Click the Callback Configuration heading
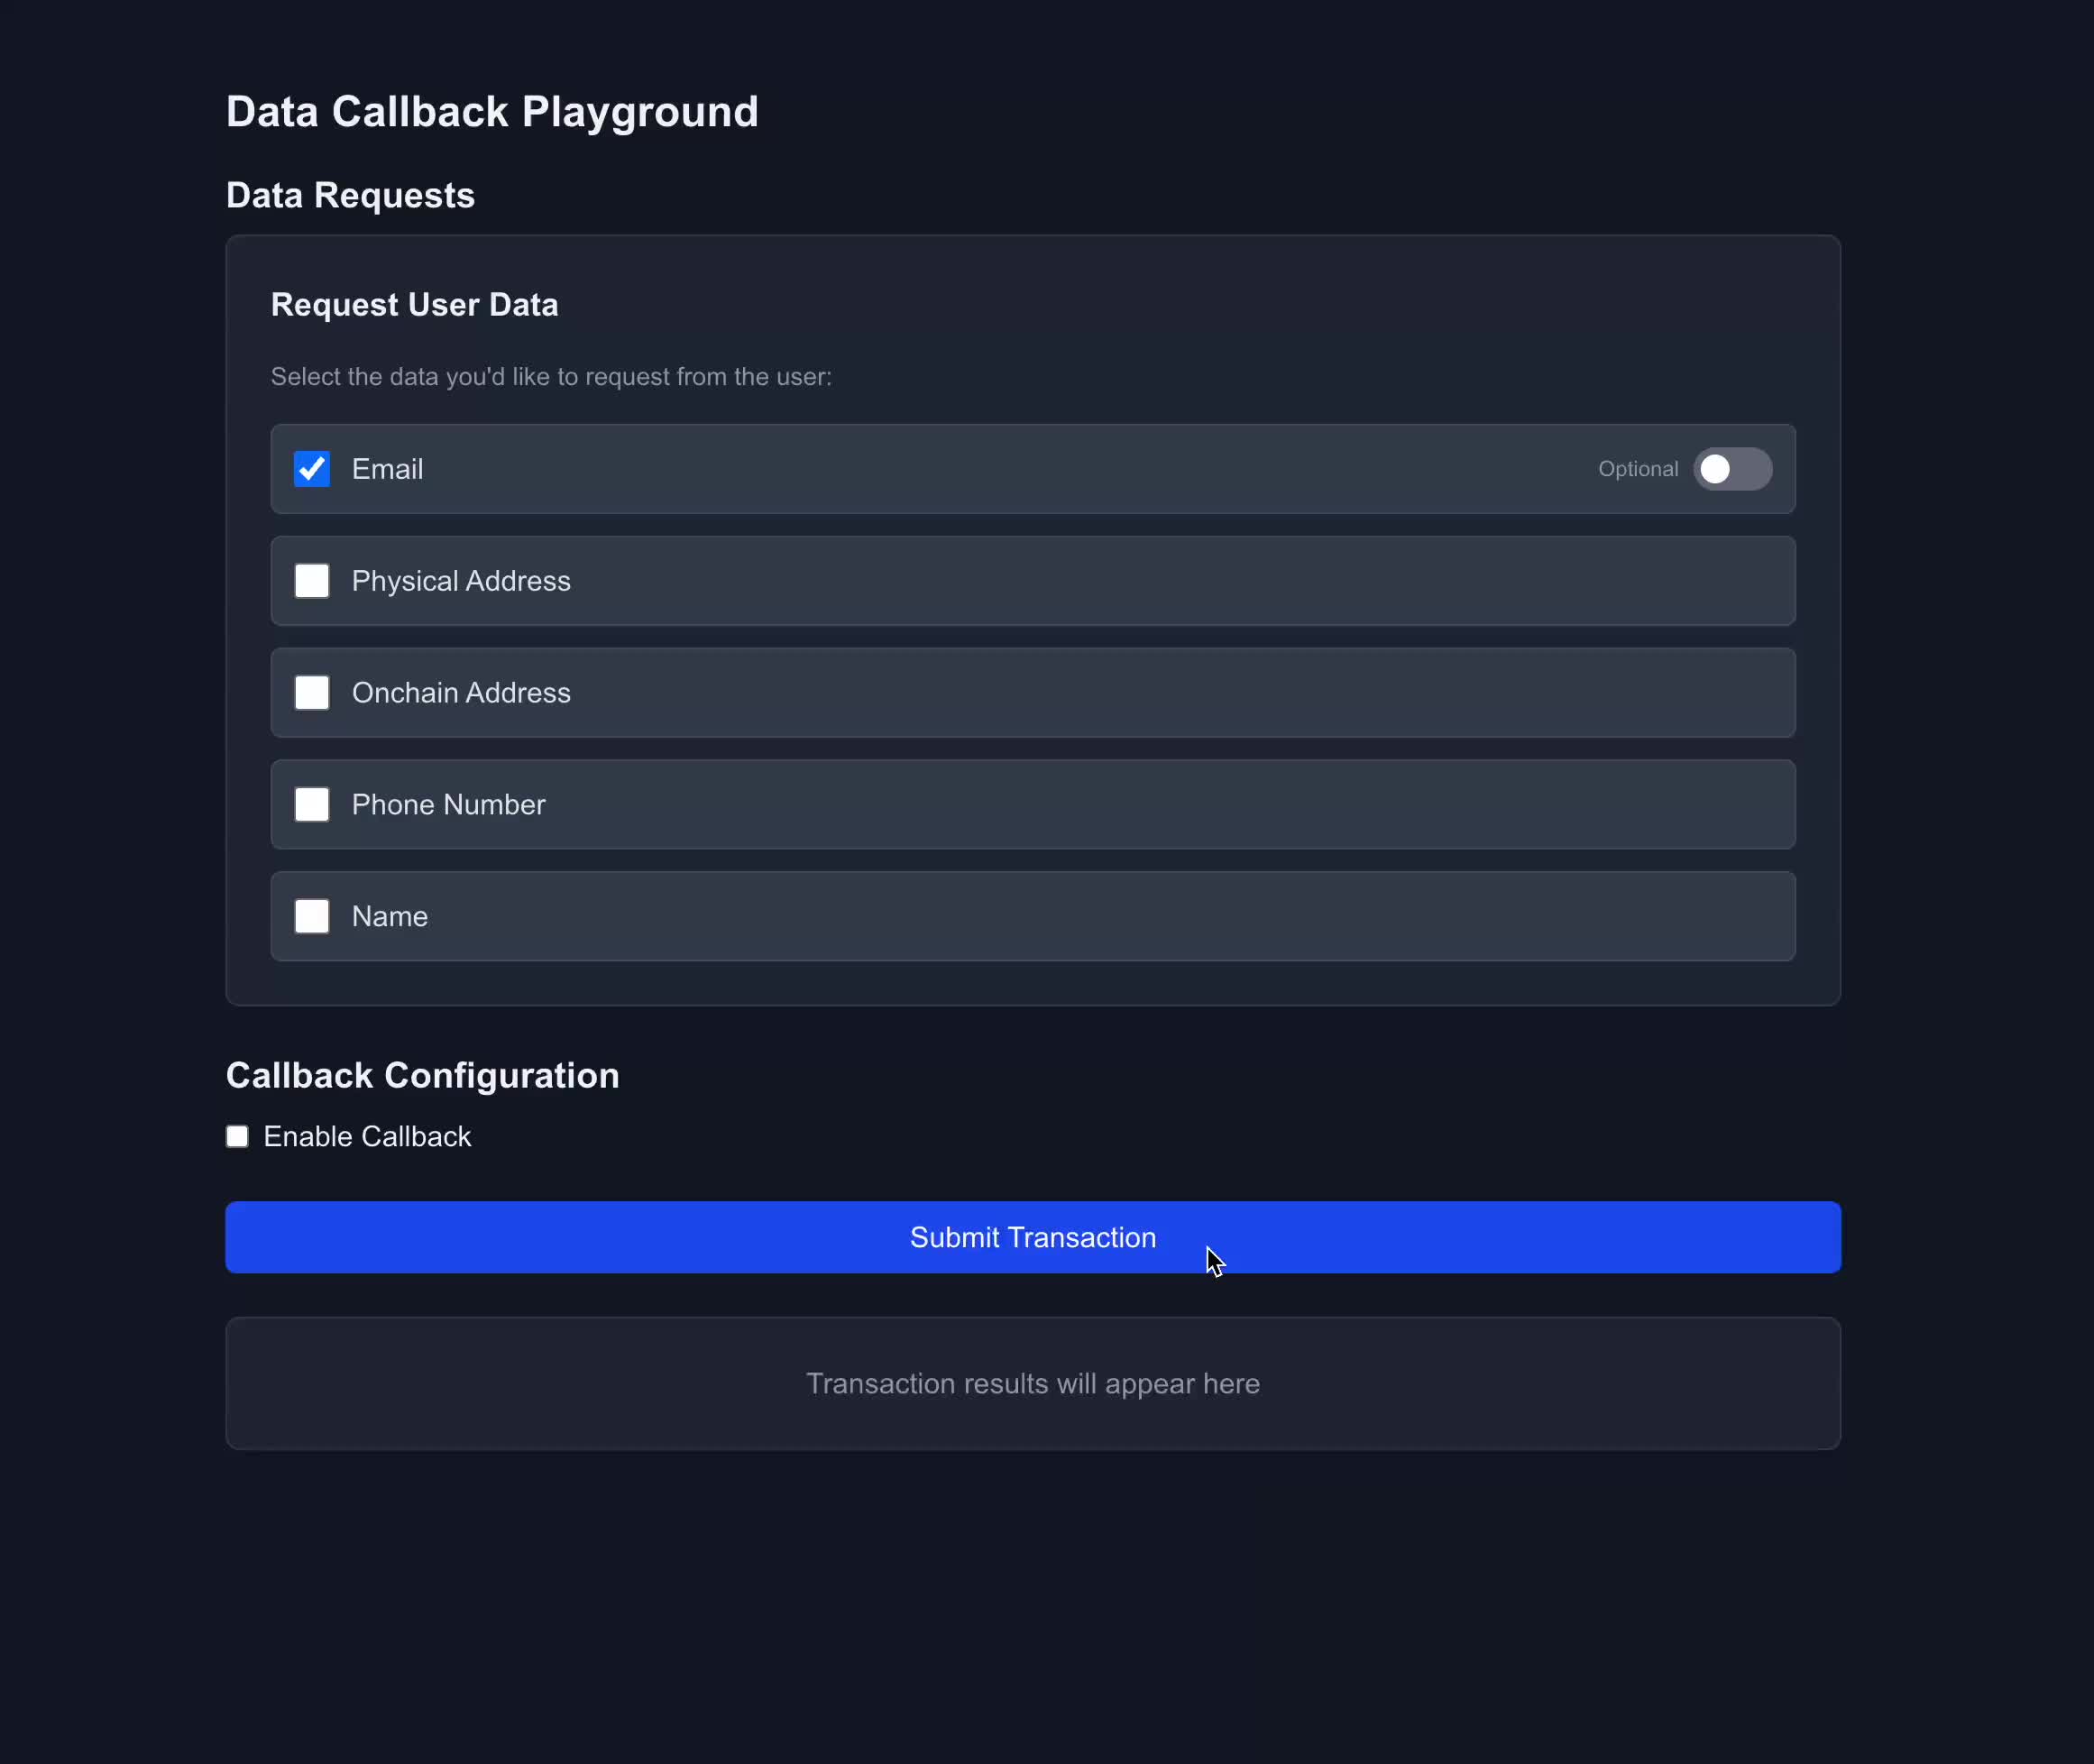2094x1764 pixels. point(422,1076)
